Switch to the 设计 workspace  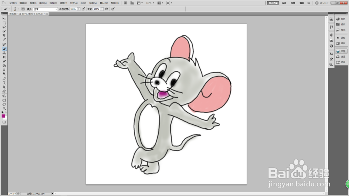tap(284, 3)
